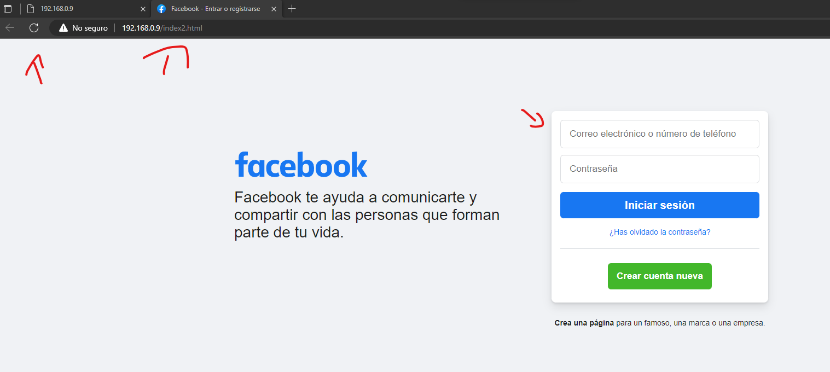Viewport: 830px width, 372px height.
Task: Focus the Contraseña password field
Action: point(659,169)
